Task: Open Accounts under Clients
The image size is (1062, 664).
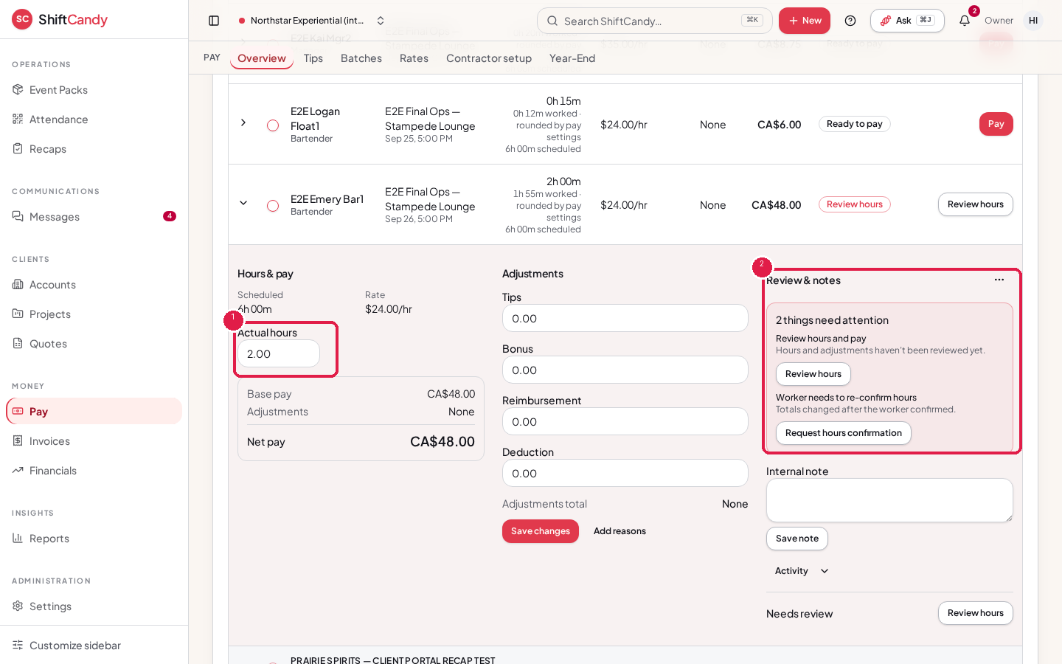Action: (x=94, y=285)
